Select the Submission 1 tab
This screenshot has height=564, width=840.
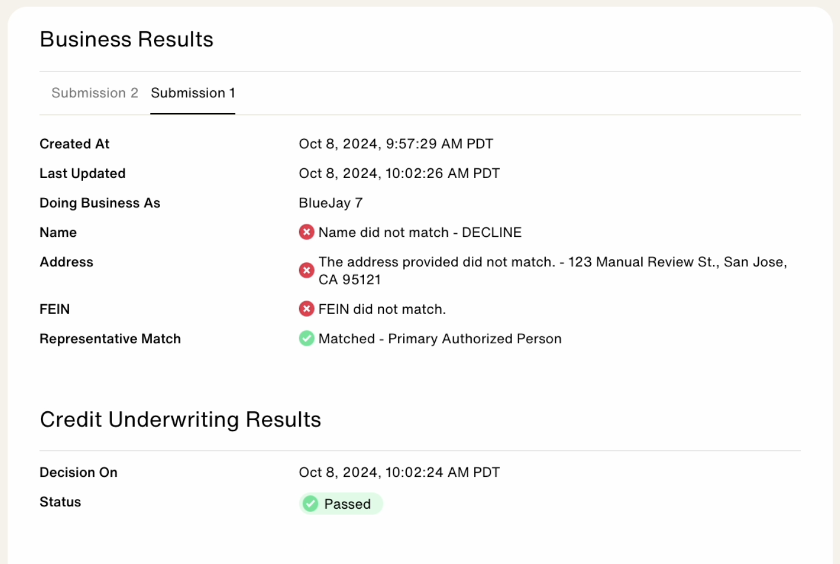[193, 93]
